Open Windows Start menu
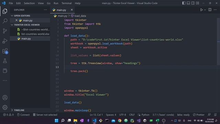Screen dimensions: 220x124 click(x=56, y=121)
